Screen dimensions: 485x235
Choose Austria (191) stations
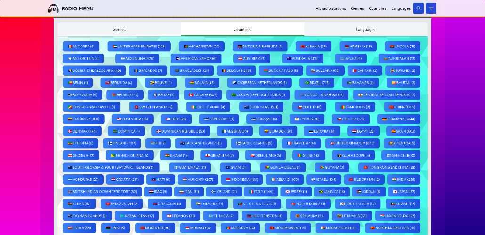[x=251, y=58]
